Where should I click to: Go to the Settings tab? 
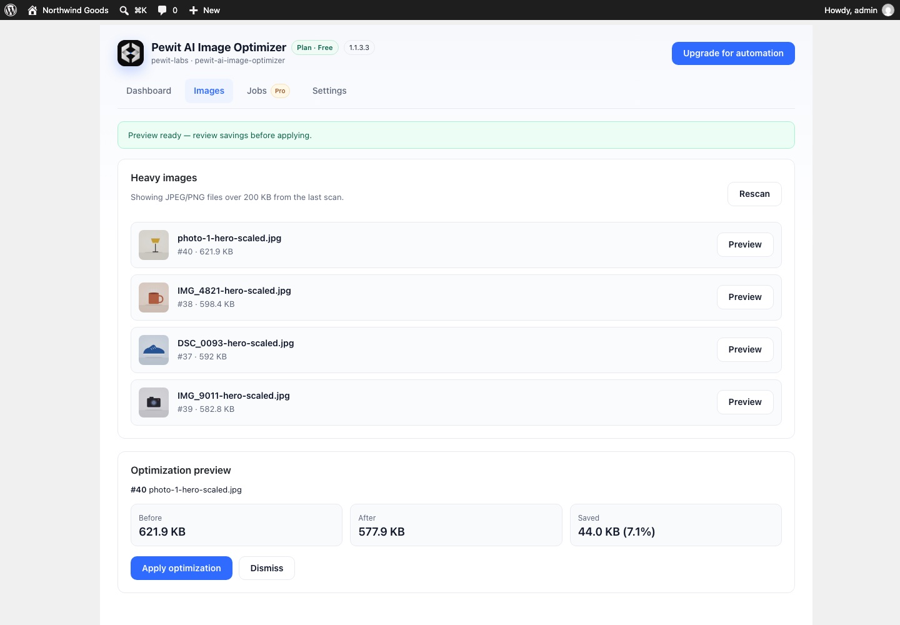[x=329, y=91]
